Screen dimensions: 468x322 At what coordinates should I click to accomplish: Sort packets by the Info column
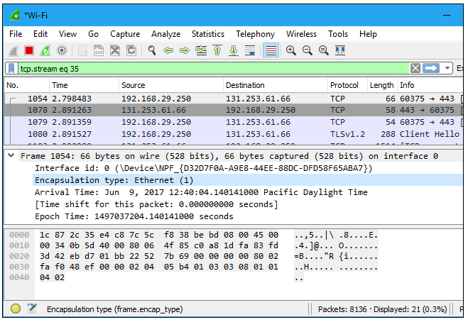point(430,85)
